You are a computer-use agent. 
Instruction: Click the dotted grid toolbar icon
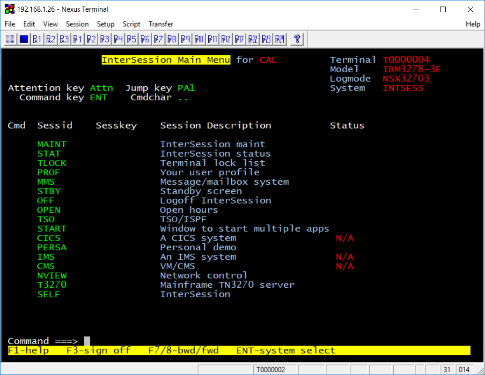pos(10,39)
